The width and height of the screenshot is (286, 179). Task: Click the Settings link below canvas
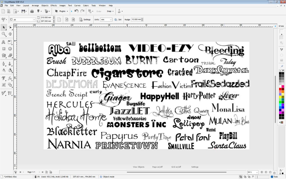(x=195, y=167)
